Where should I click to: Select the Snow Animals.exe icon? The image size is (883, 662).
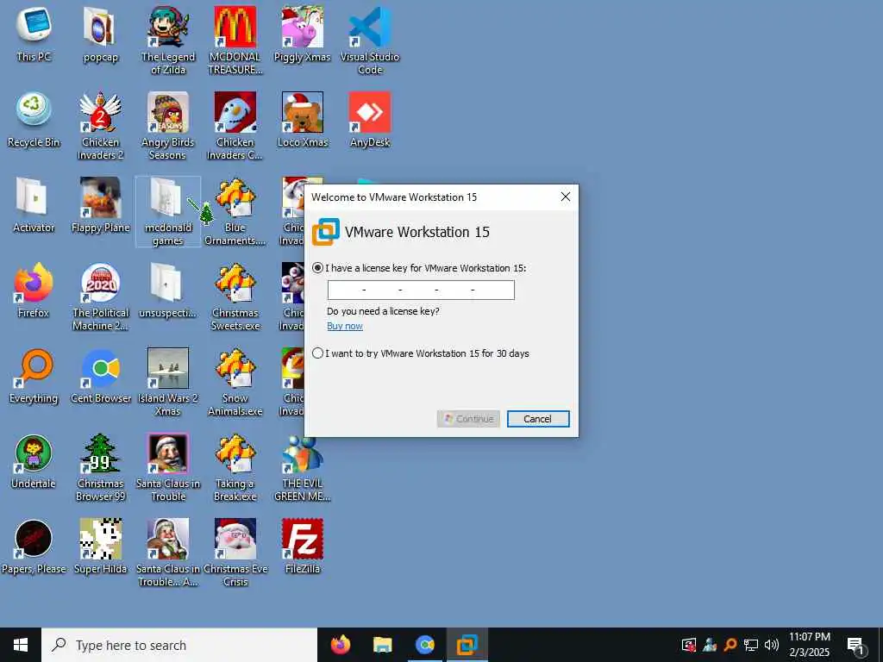pyautogui.click(x=235, y=382)
